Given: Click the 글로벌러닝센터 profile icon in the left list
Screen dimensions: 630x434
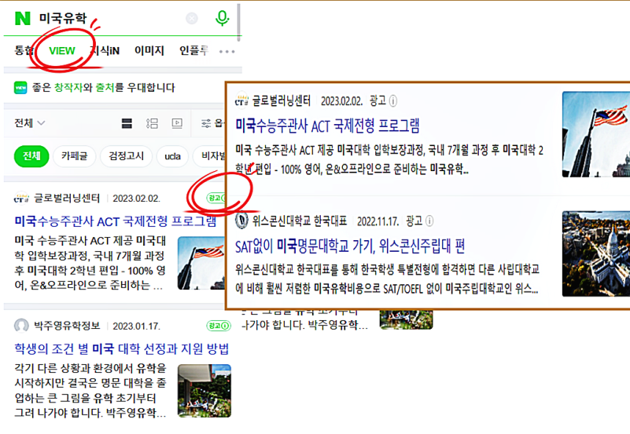Looking at the screenshot, I should (21, 198).
